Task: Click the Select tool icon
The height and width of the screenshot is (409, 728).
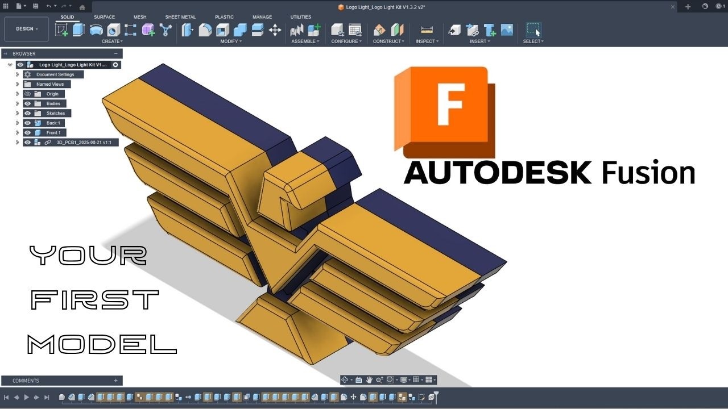Action: (x=533, y=30)
